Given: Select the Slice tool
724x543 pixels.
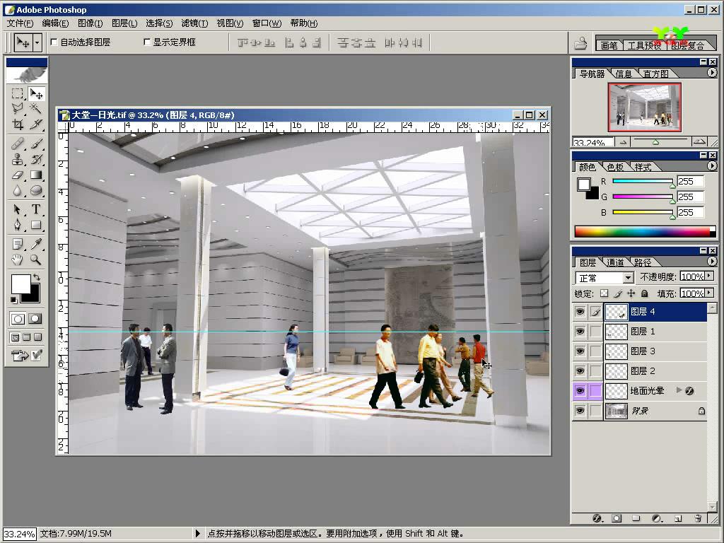Looking at the screenshot, I should tap(35, 124).
